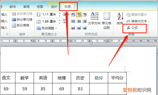Increase the 1.11 厘米 row height

pyautogui.click(x=60, y=13)
